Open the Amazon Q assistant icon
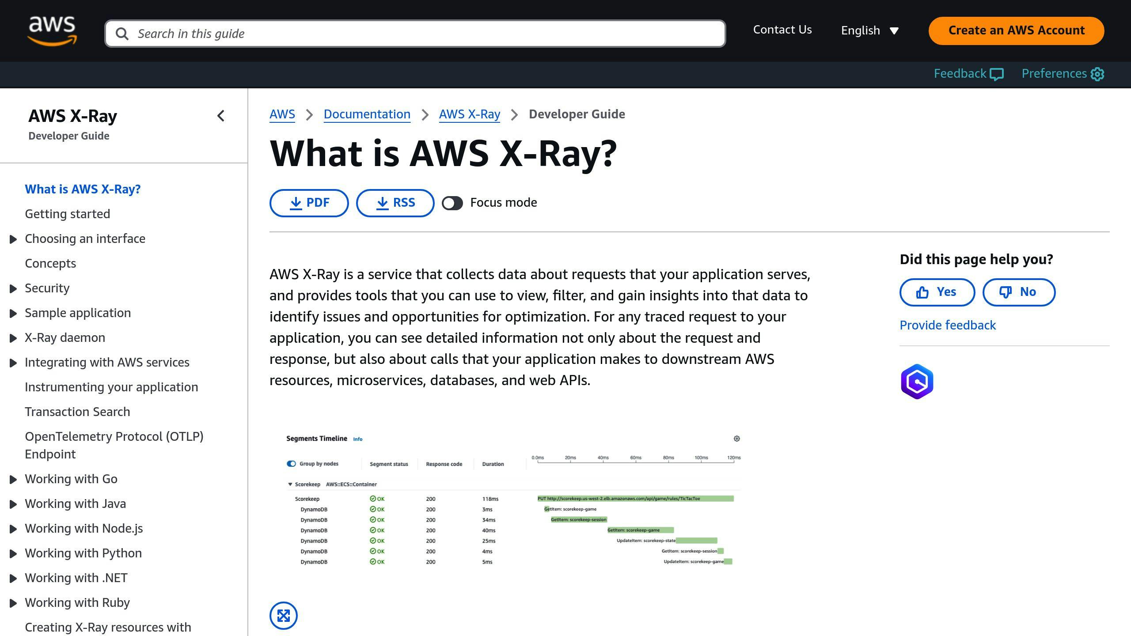This screenshot has height=636, width=1131. point(917,382)
